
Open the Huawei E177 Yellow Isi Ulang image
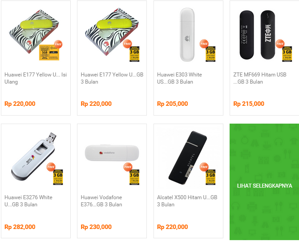[36, 34]
